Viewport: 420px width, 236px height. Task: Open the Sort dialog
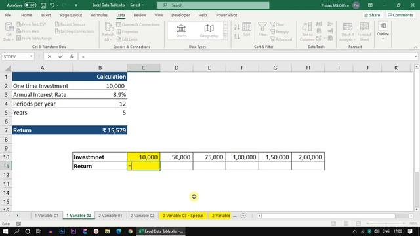[247, 29]
